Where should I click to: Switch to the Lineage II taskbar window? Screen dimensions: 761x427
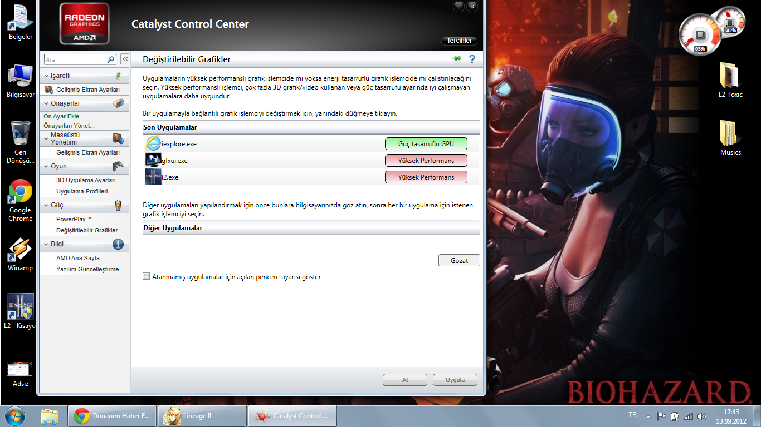(202, 416)
